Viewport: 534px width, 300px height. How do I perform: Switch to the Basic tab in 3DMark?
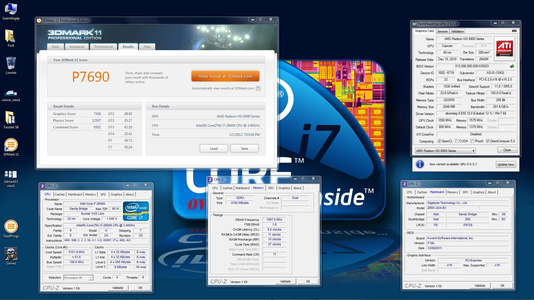point(55,47)
